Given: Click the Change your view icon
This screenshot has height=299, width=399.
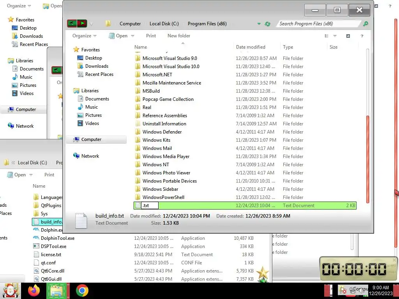Looking at the screenshot, I should 327,36.
